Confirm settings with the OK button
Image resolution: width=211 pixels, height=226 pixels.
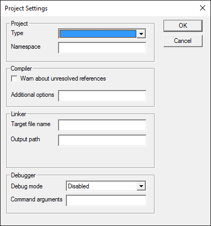click(x=183, y=26)
